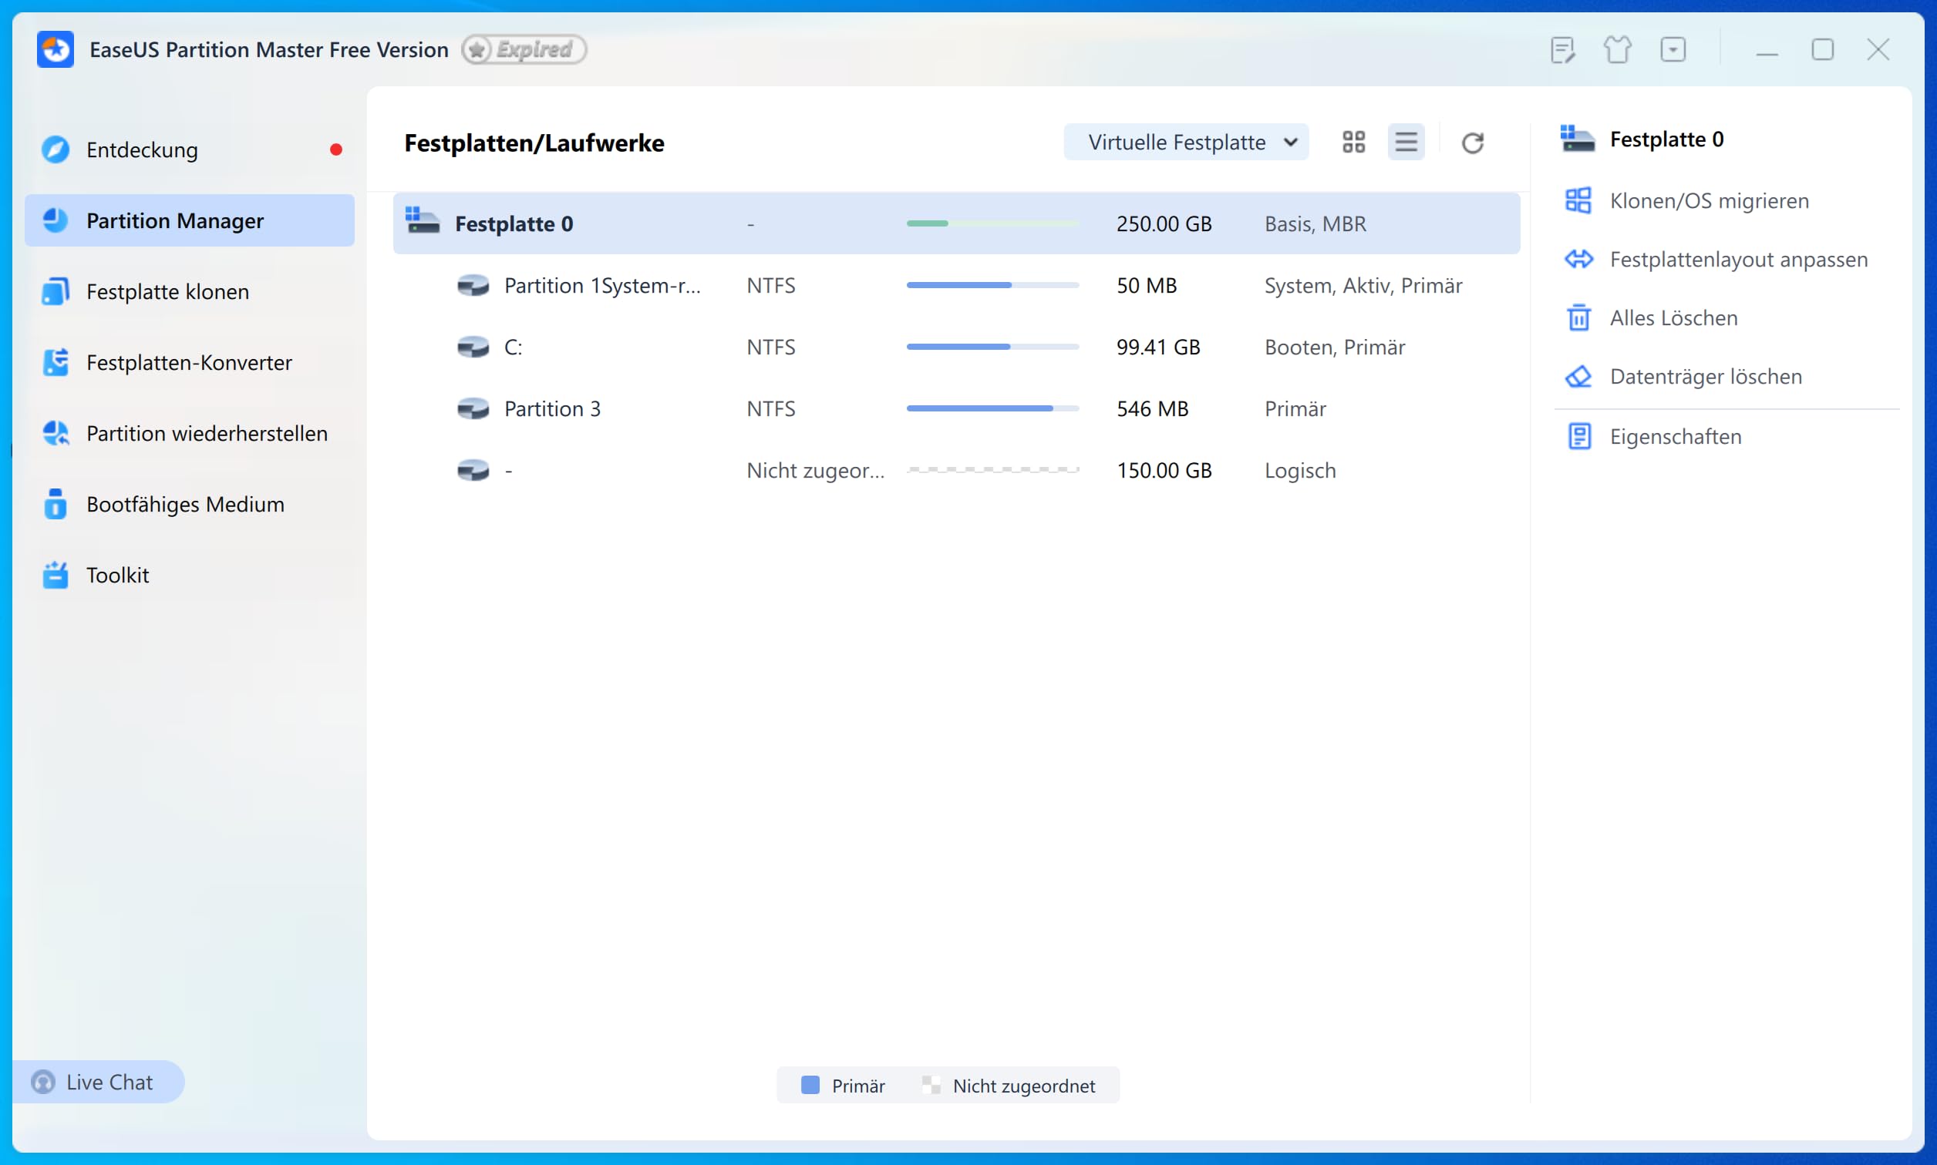
Task: Click the Expired license badge
Action: pyautogui.click(x=524, y=49)
